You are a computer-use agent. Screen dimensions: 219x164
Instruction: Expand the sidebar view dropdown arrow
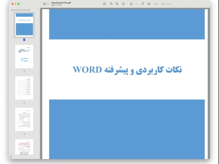[x=48, y=4]
